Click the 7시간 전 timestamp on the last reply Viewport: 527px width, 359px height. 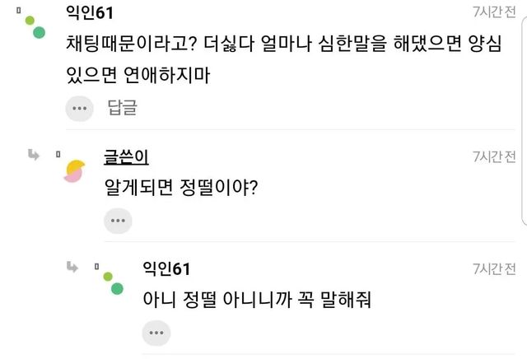494,268
